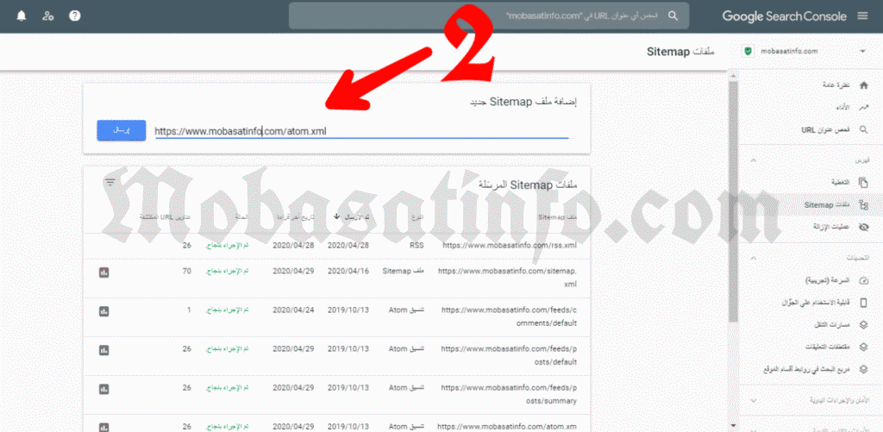Click the Type (النوع) column header
This screenshot has height=432, width=883.
pos(417,216)
